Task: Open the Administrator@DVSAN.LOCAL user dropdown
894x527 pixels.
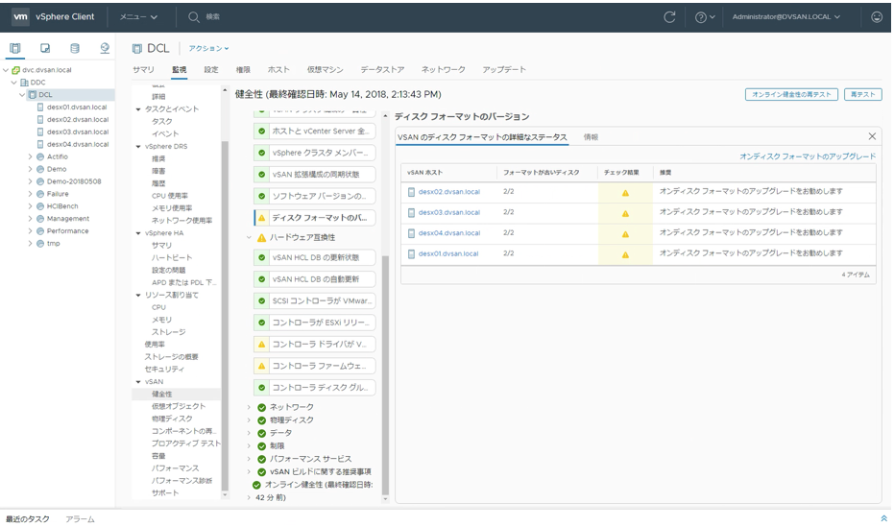Action: click(x=786, y=17)
